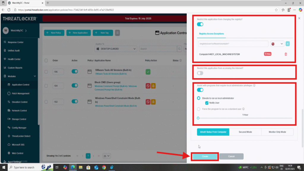Toggle internet access restriction switch

[x=200, y=73]
